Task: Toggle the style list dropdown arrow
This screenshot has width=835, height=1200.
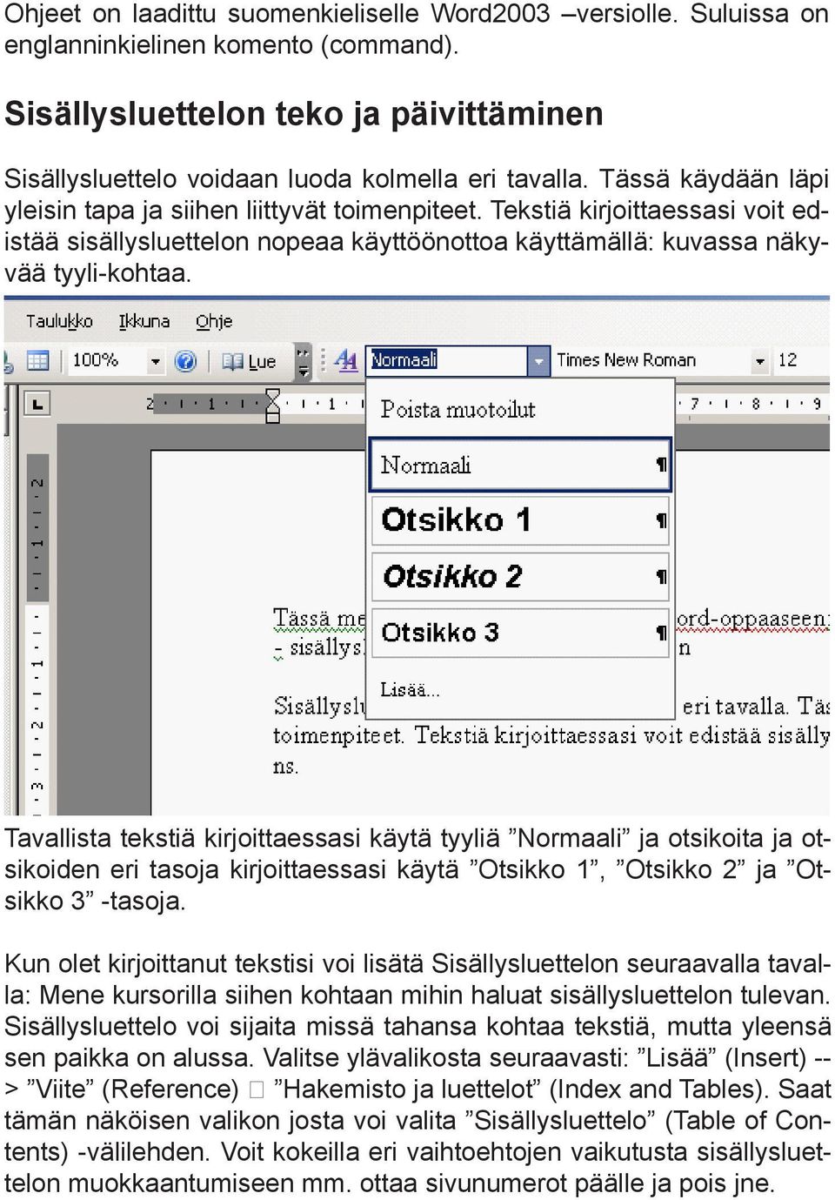Action: click(x=538, y=360)
